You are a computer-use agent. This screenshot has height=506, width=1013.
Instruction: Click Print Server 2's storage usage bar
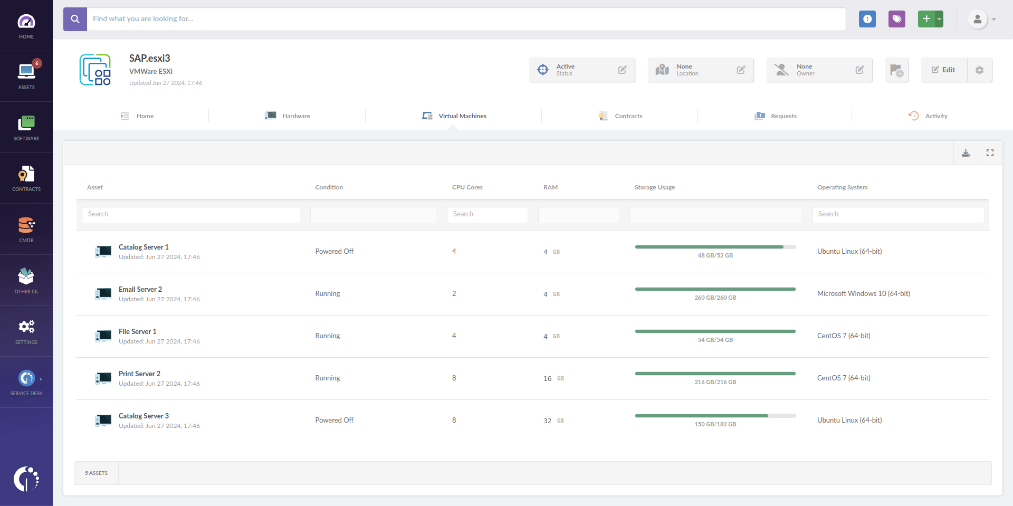(715, 373)
